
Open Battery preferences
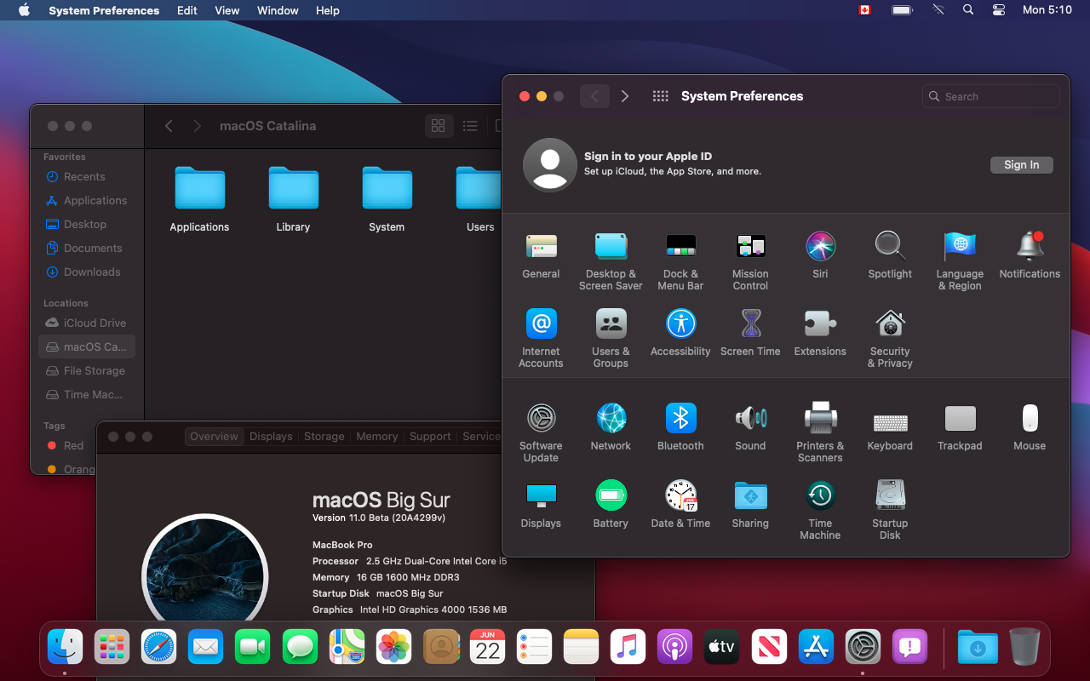(x=611, y=505)
